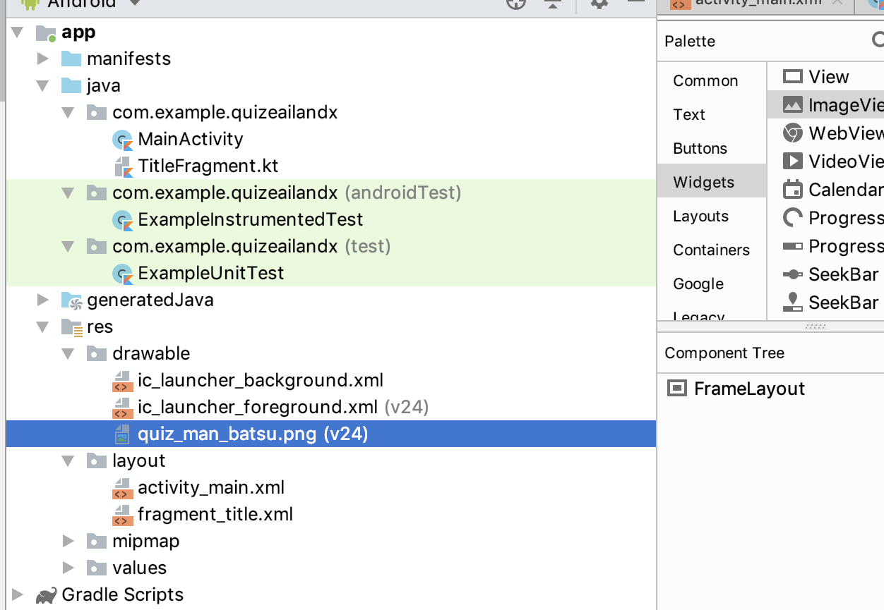Collapse the layout folder arrow
This screenshot has height=610, width=884.
(x=68, y=461)
